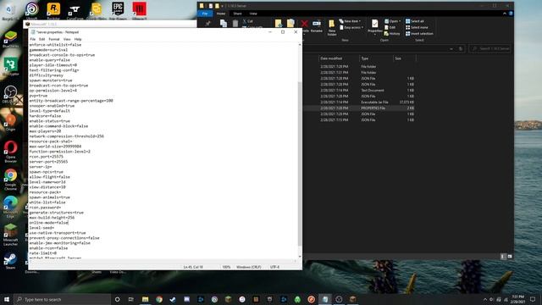
Task: Open the Rockstar Games desktop shortcut
Action: click(x=53, y=10)
